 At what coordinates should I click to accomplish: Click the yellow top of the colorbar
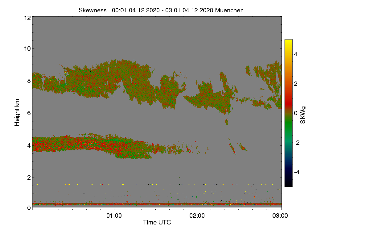[288, 42]
